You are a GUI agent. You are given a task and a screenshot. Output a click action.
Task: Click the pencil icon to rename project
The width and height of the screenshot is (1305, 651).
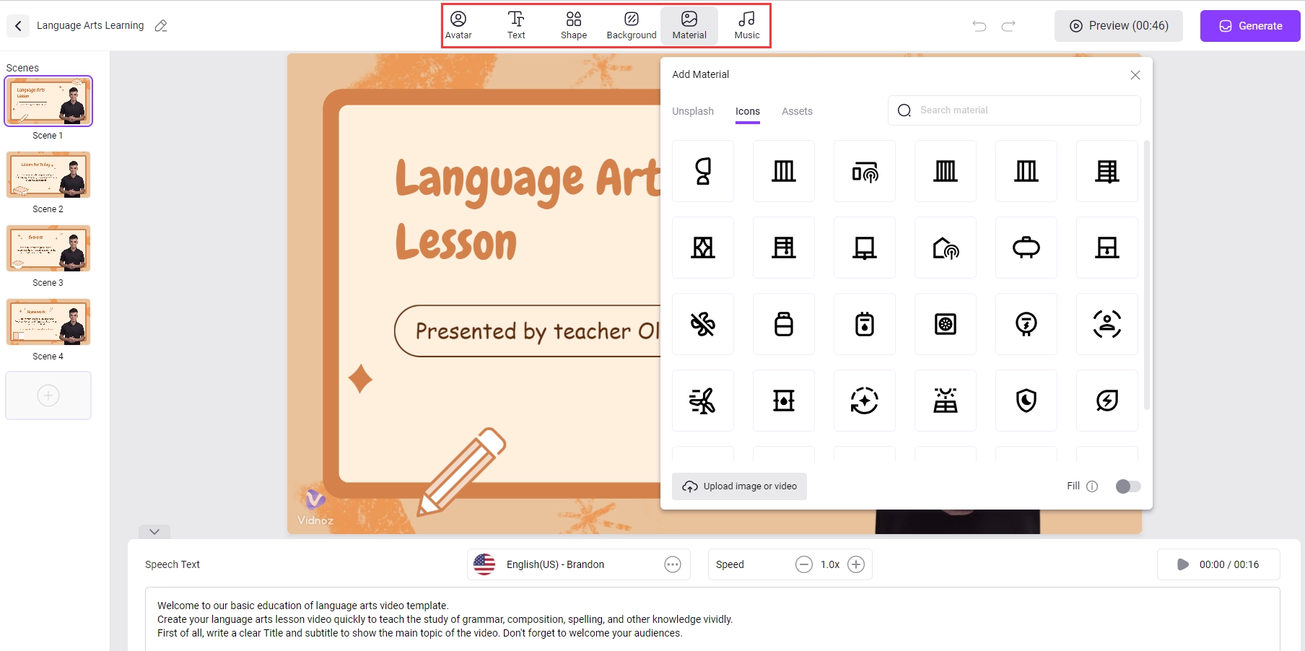tap(161, 26)
